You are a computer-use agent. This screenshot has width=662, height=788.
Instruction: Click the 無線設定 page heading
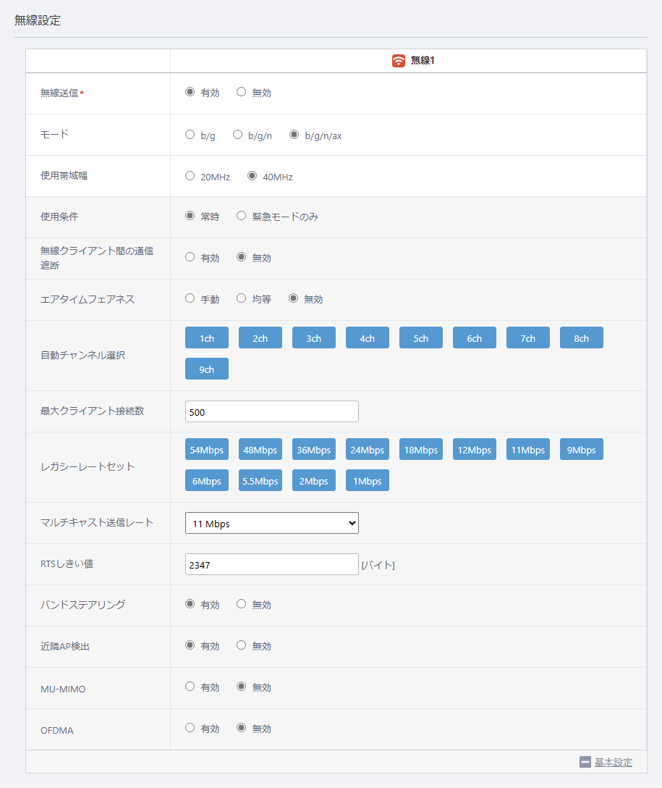[x=38, y=20]
